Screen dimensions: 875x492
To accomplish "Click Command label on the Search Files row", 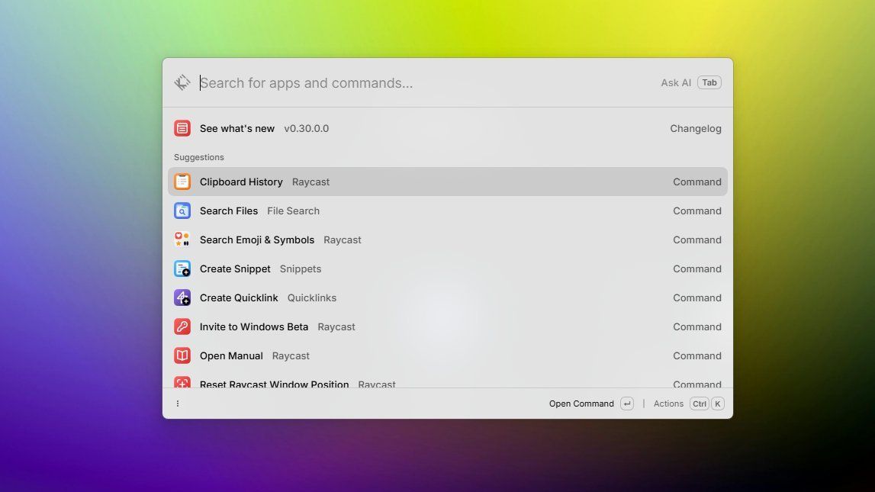I will click(x=697, y=211).
